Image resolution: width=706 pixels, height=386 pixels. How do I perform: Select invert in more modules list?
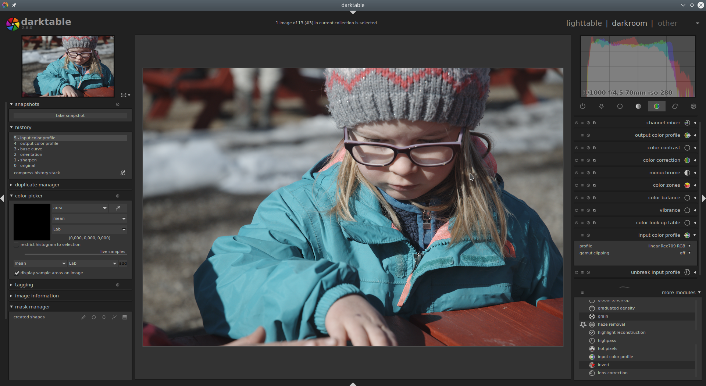pos(637,365)
